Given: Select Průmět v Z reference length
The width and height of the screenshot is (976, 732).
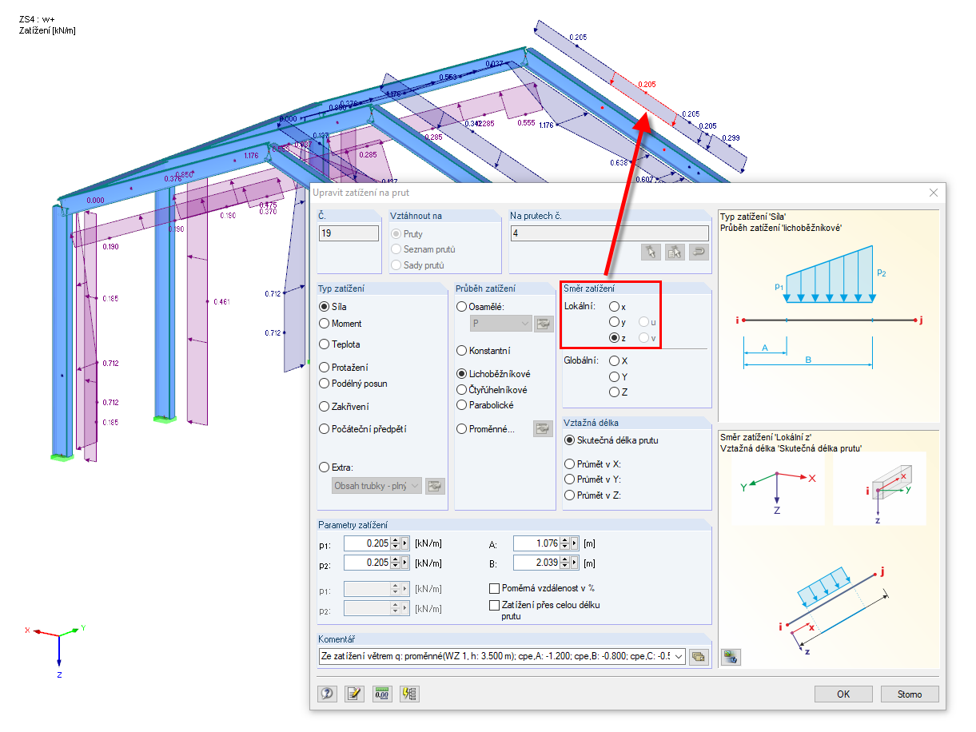Looking at the screenshot, I should pyautogui.click(x=569, y=495).
